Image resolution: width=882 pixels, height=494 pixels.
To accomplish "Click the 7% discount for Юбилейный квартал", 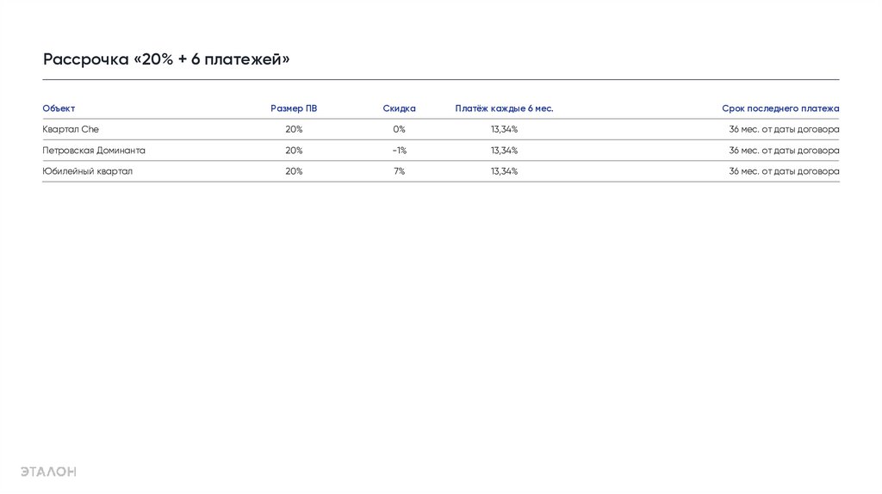I will pos(399,171).
